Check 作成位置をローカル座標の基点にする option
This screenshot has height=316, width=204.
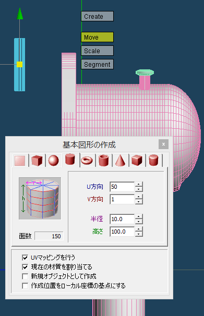25,286
